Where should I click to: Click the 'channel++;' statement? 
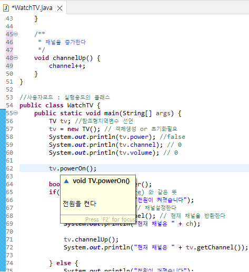pyautogui.click(x=67, y=66)
